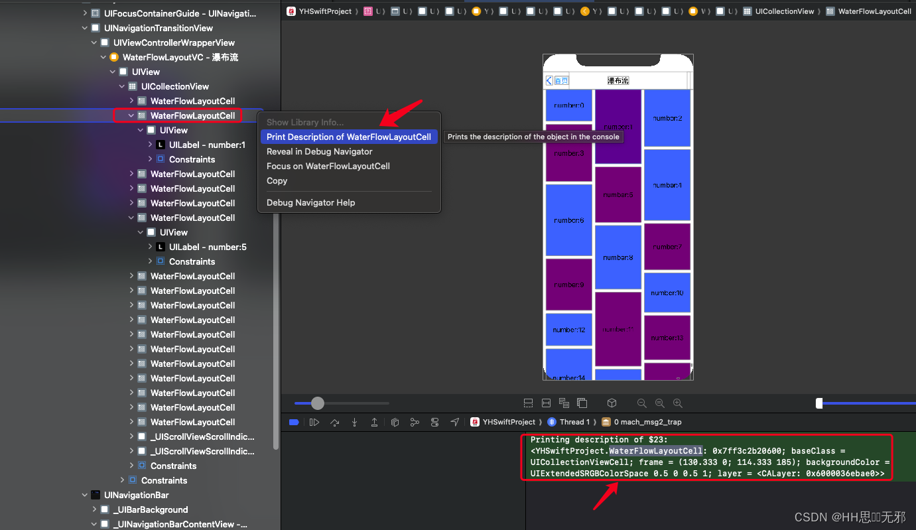The height and width of the screenshot is (530, 916).
Task: Toggle Show Clipped Content in canvas toolbar
Action: coord(528,403)
